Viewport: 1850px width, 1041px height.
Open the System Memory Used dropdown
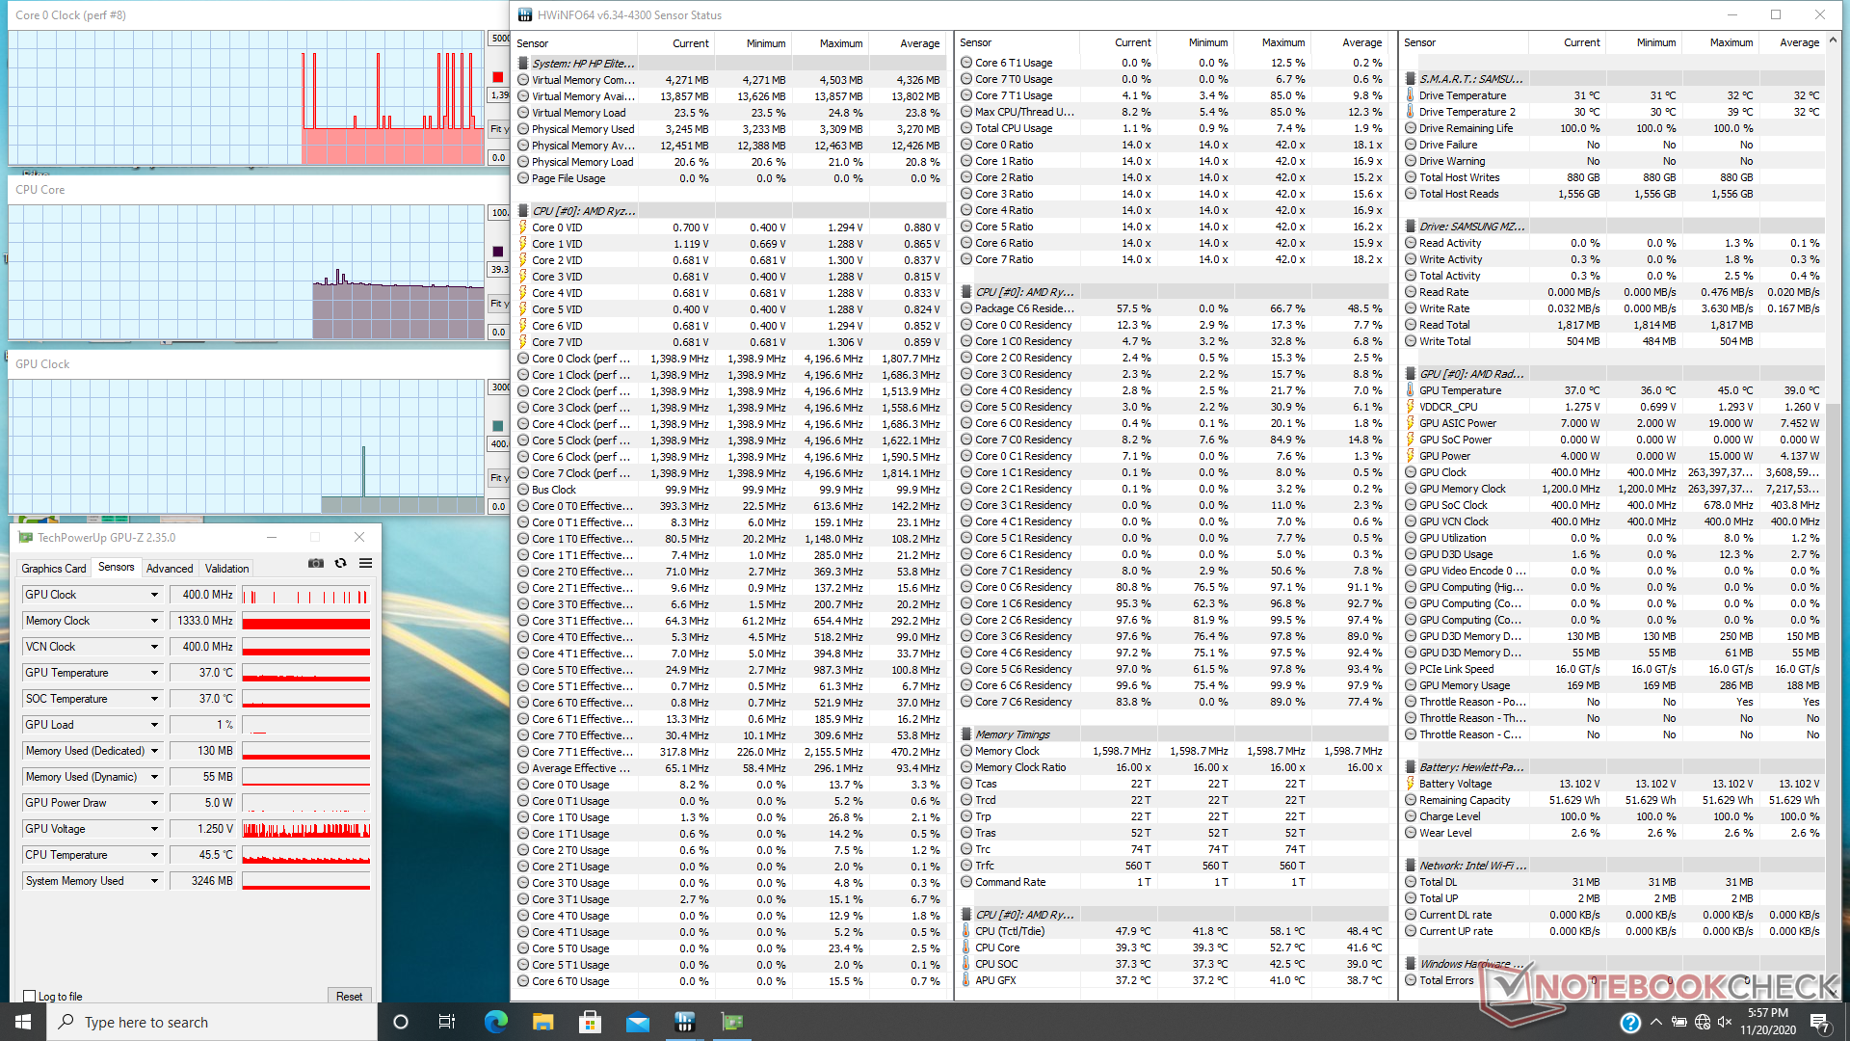(154, 881)
